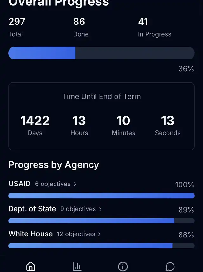
Task: Select the 297 Total stat
Action: click(17, 27)
